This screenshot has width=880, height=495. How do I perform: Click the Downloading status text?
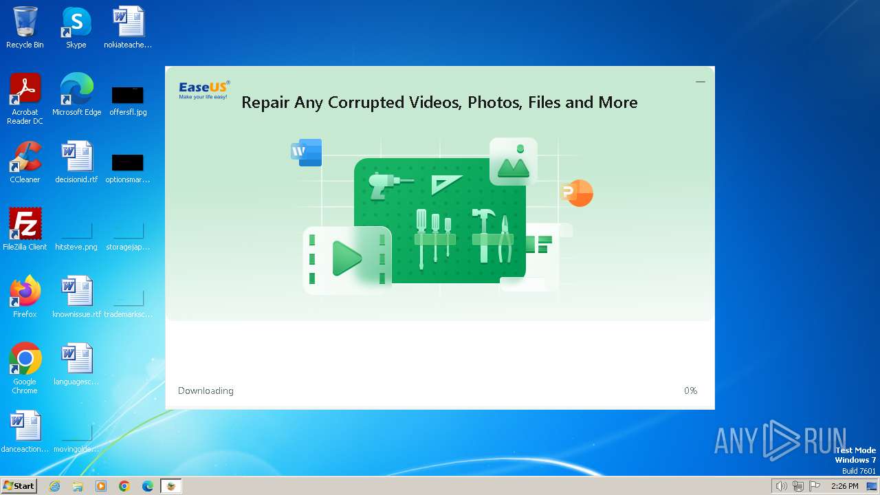(x=206, y=390)
